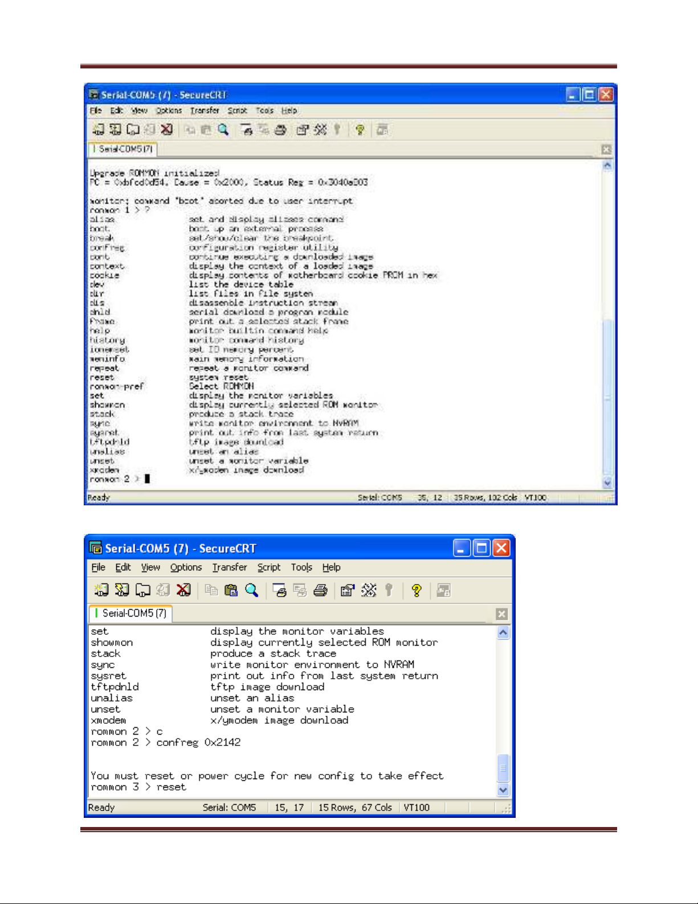Click Disconnect icon in the 15-row SecureCRT window
This screenshot has height=904, width=698.
[183, 590]
